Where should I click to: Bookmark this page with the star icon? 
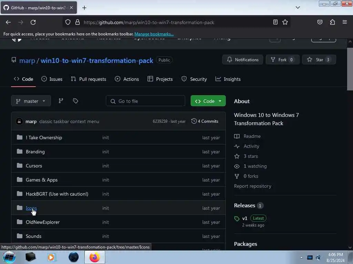(285, 22)
